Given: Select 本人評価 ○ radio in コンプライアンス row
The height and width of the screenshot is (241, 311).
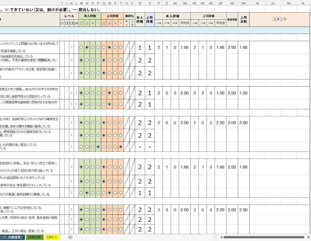Looking at the screenshot, I should (x=81, y=47).
